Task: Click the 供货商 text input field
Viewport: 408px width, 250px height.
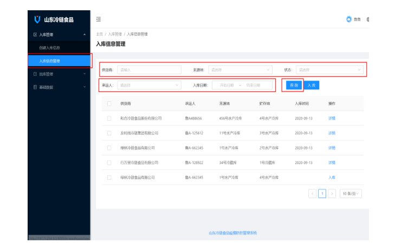Action: [x=149, y=70]
